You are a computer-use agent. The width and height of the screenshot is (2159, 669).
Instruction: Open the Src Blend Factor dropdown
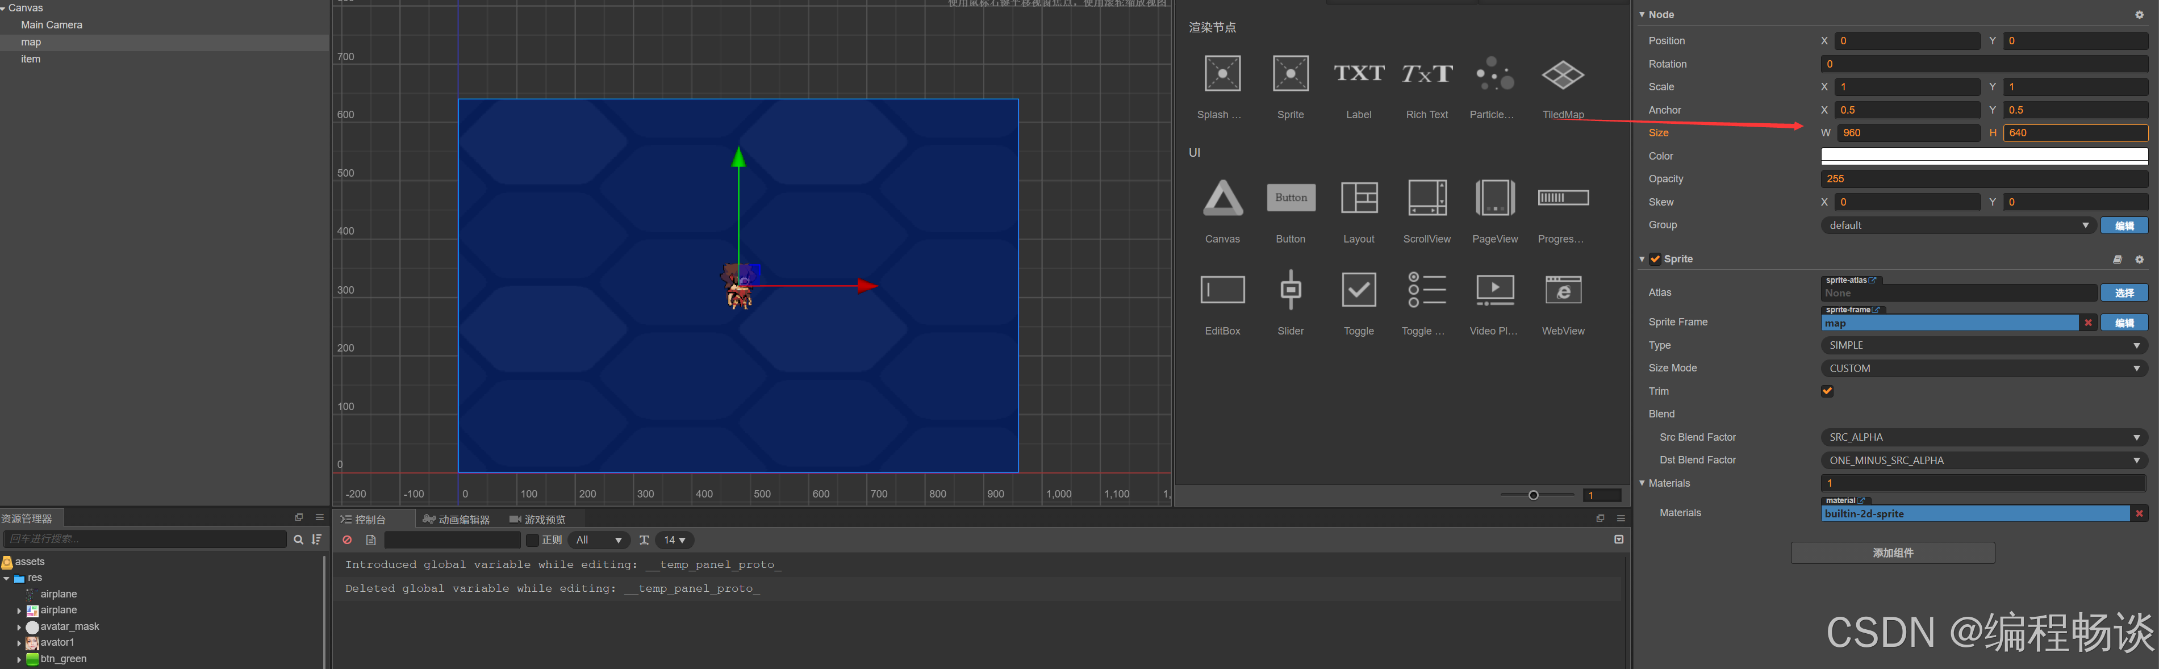coord(1983,437)
